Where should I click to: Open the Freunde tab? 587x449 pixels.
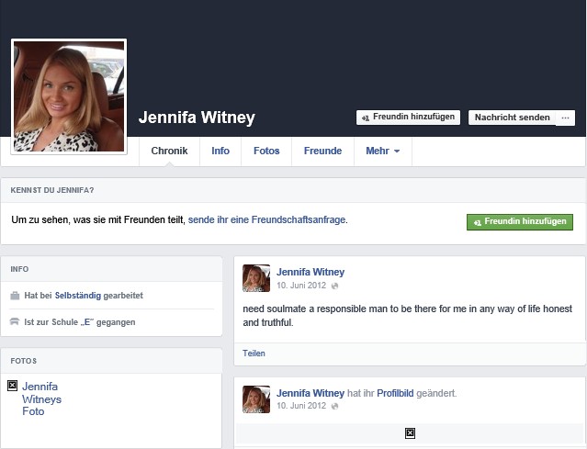tap(322, 151)
